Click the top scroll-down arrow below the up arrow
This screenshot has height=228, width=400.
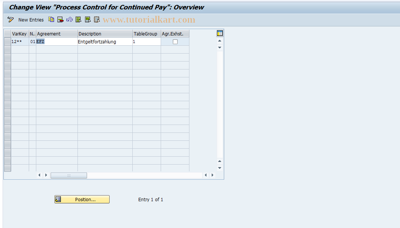220,48
